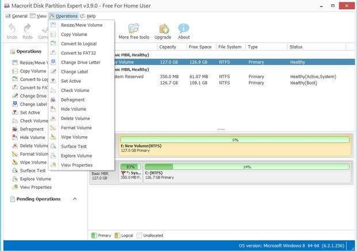
Task: Click the Free Space column header
Action: coord(200,47)
